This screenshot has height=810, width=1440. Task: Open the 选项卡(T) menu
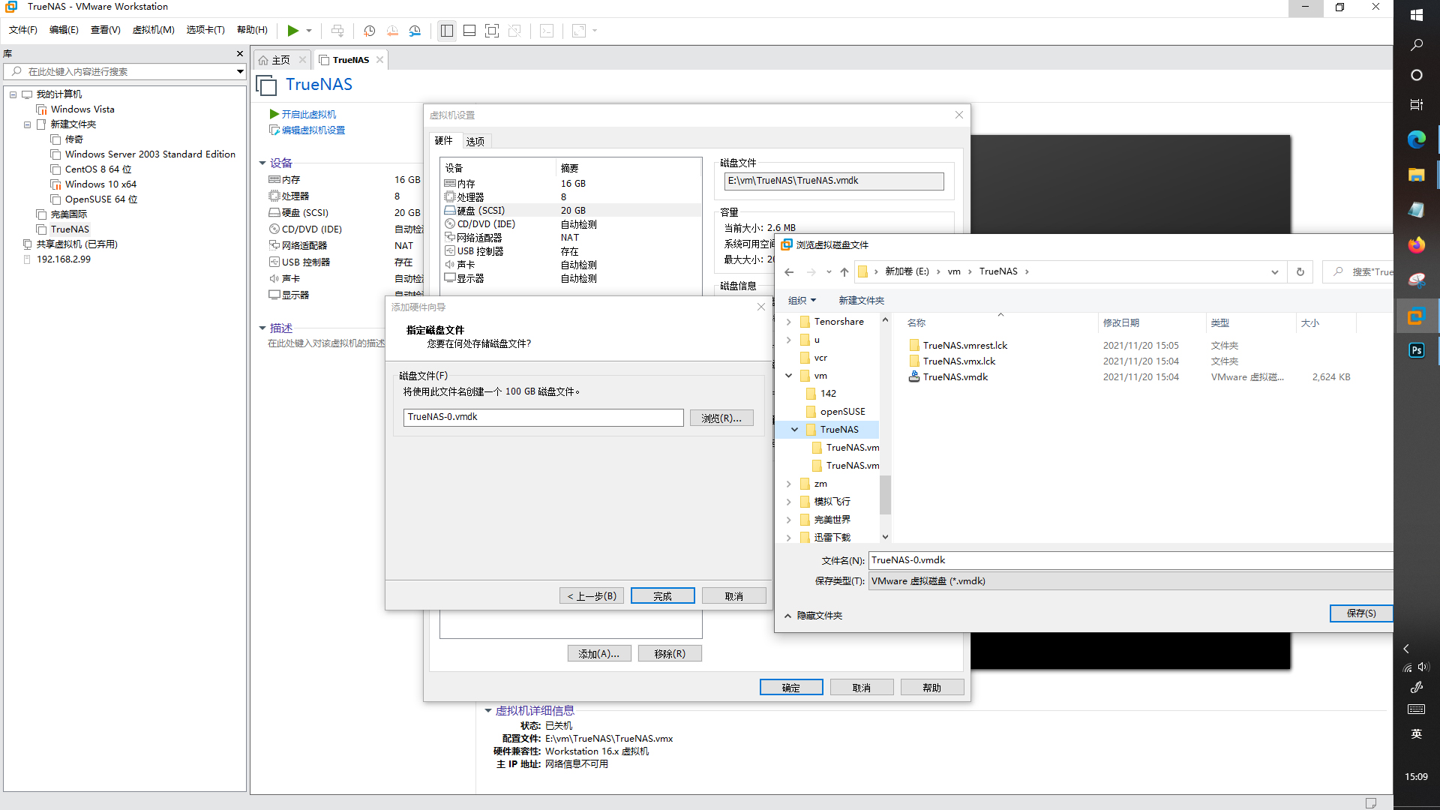[205, 30]
